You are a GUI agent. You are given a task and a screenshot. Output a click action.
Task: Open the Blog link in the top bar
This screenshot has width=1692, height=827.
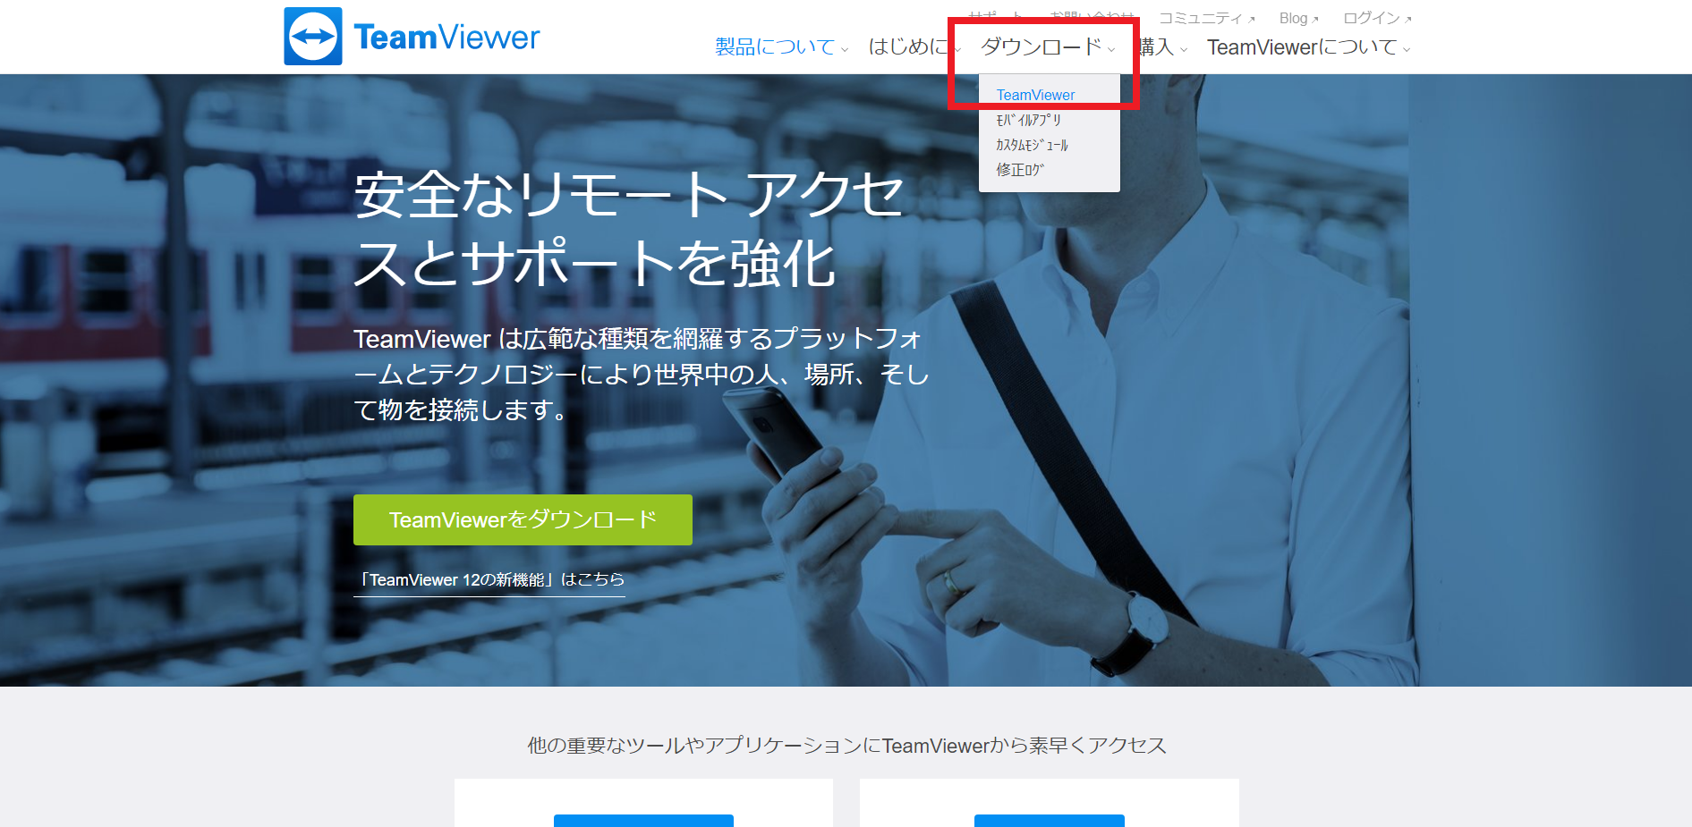(x=1293, y=18)
